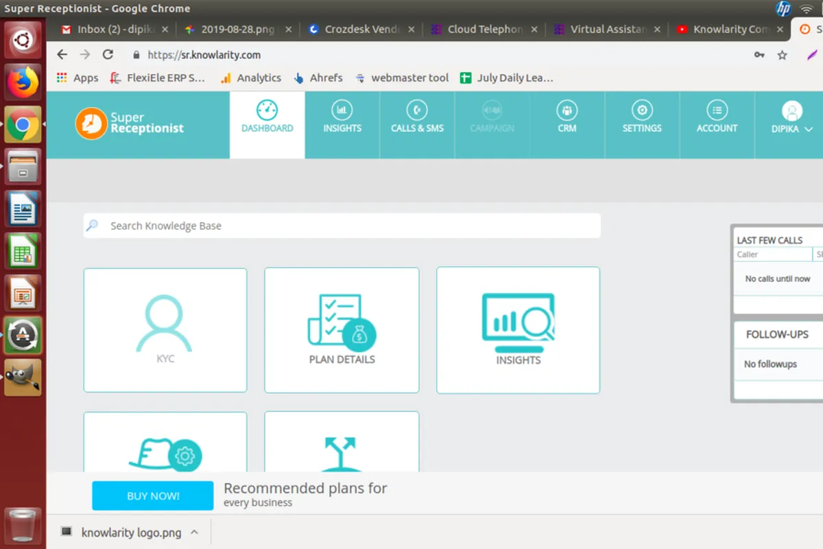Click the LAST FEW CALLS header

click(x=770, y=240)
